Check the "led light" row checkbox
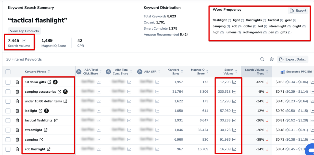 [x=8, y=111]
